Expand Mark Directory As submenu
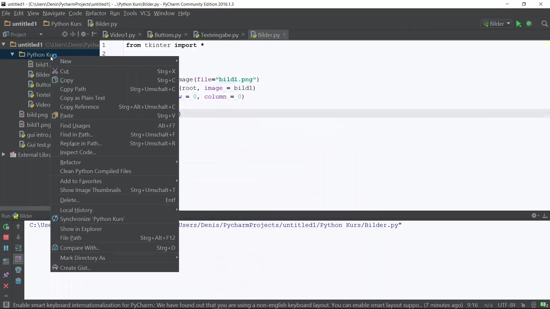Image resolution: width=550 pixels, height=309 pixels. point(115,258)
